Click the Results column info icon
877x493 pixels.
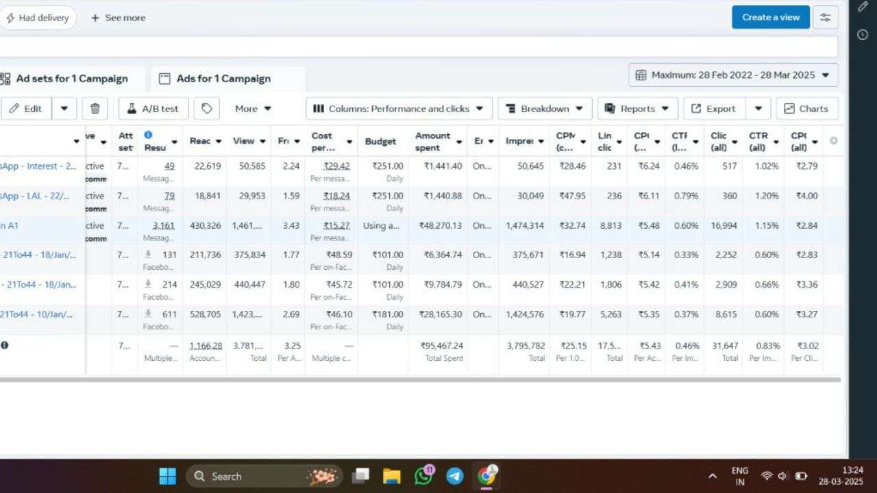[x=148, y=135]
